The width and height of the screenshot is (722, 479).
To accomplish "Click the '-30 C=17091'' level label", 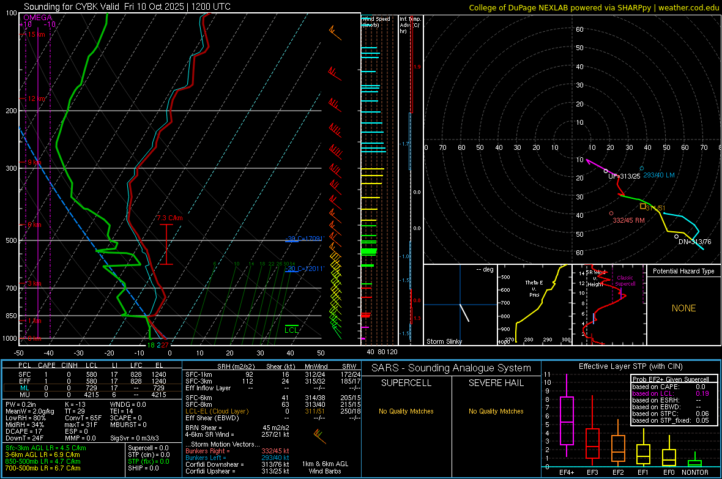I will [x=305, y=239].
